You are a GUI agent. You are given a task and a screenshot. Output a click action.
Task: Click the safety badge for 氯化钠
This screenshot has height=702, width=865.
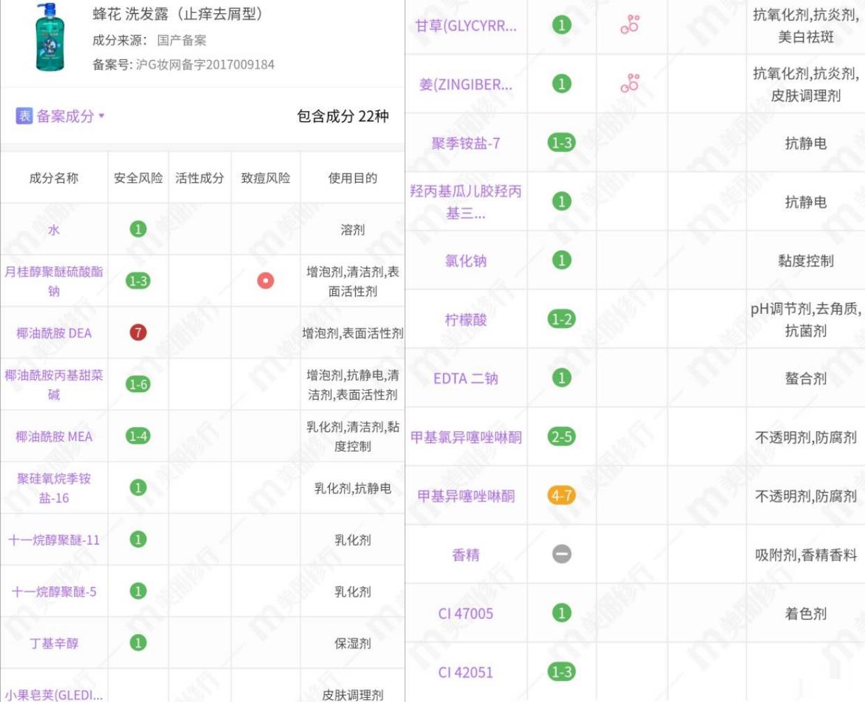coord(562,260)
